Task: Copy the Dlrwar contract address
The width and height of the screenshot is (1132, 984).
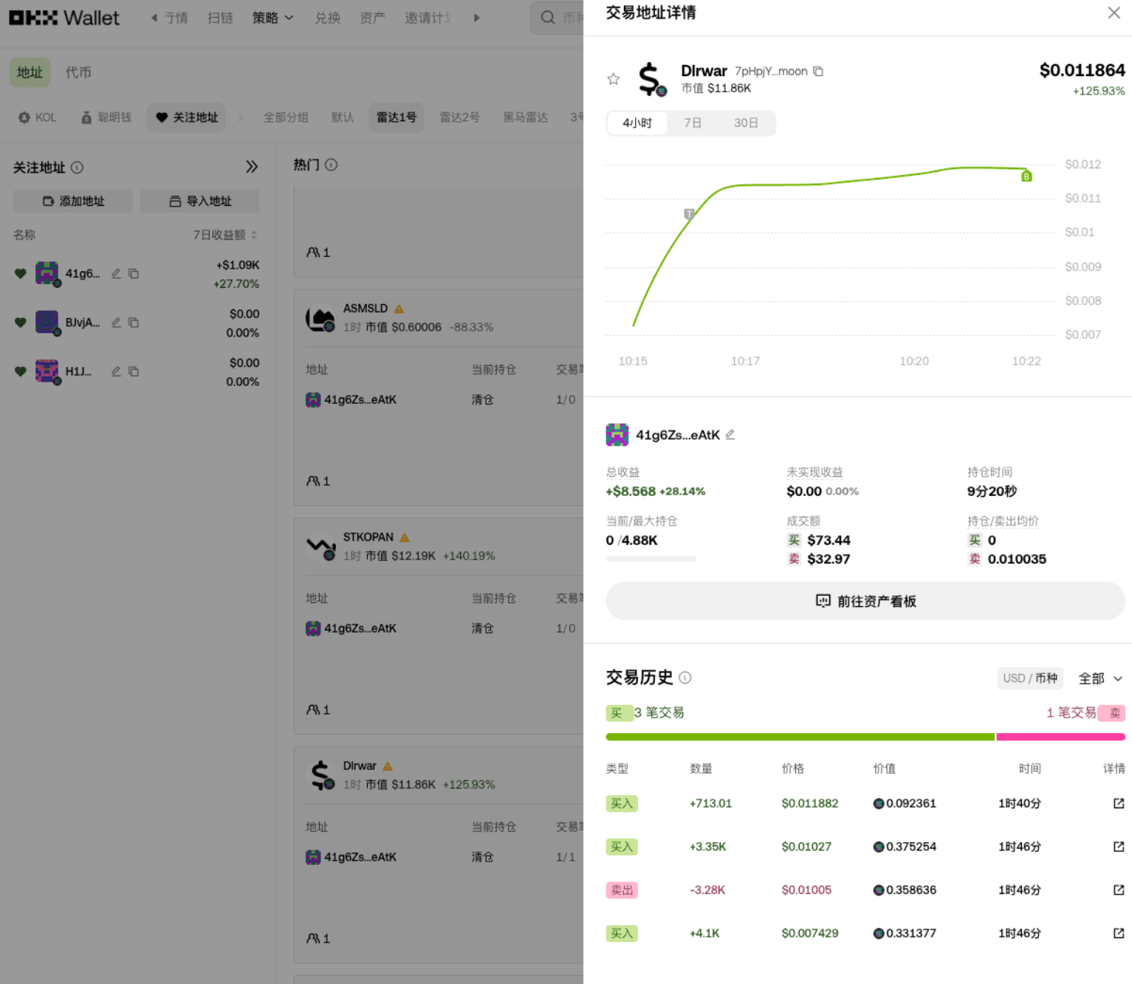Action: tap(818, 71)
